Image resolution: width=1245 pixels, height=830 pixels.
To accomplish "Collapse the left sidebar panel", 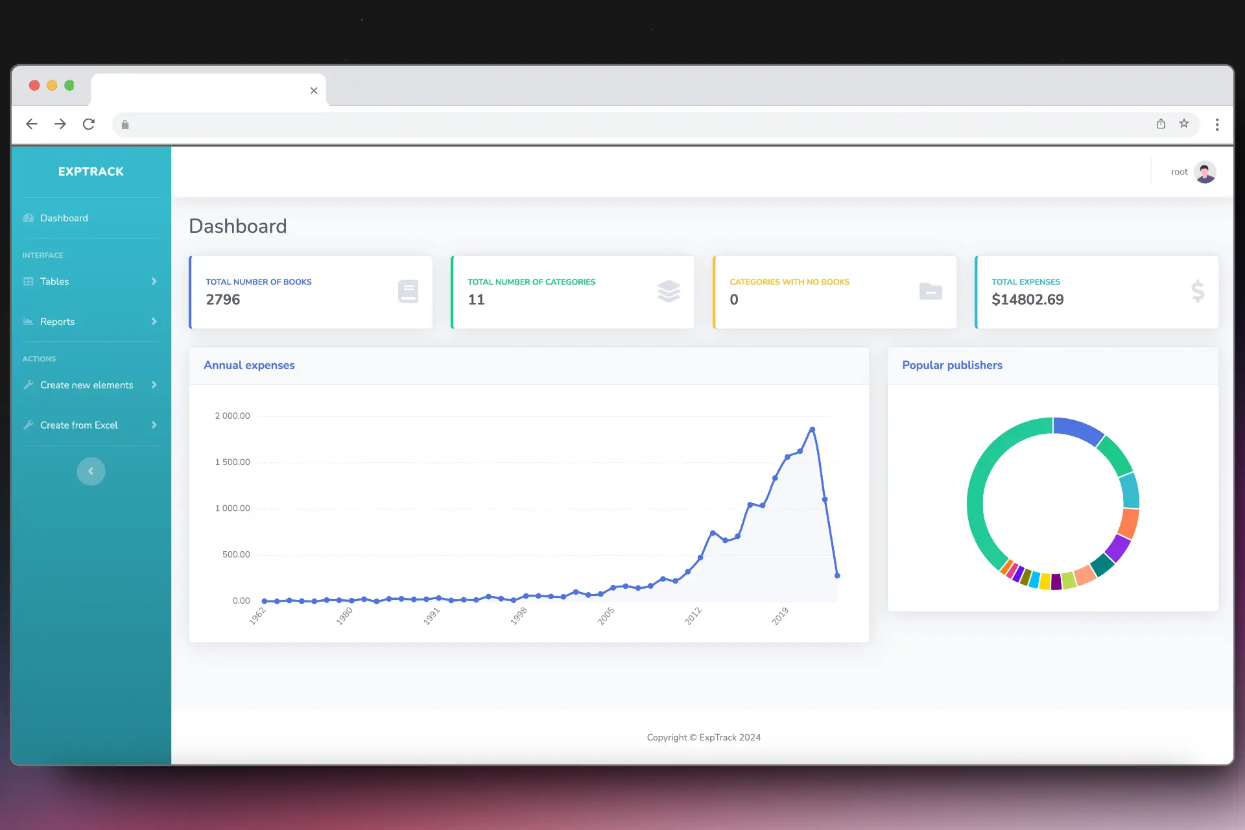I will point(91,471).
